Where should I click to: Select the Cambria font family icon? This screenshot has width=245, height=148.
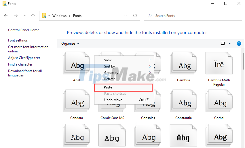click(183, 63)
